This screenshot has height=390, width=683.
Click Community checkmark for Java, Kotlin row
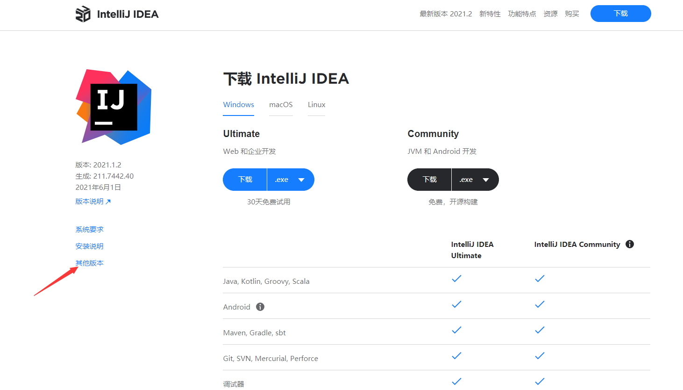[x=540, y=279]
